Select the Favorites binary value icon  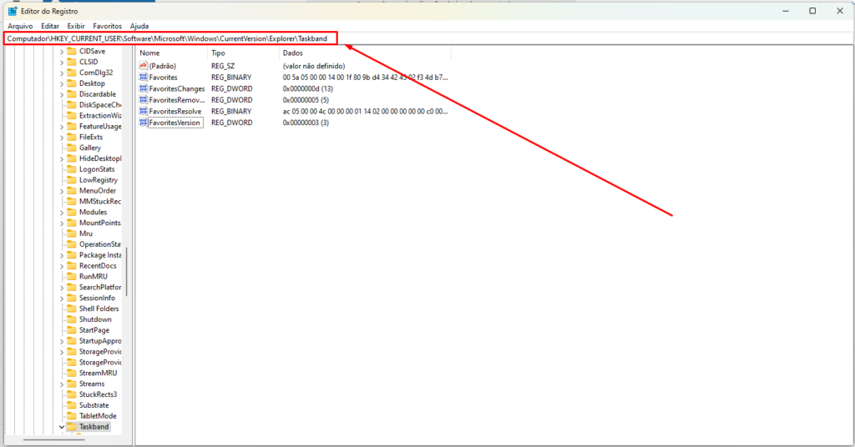144,78
